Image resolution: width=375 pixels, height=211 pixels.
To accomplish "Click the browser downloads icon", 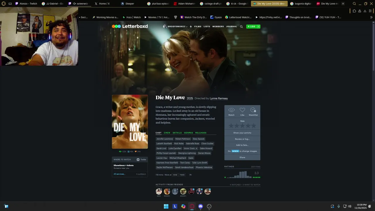I will 365,11.
